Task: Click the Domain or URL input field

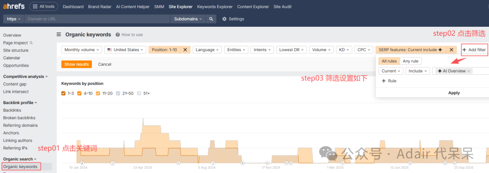Action: (x=97, y=19)
